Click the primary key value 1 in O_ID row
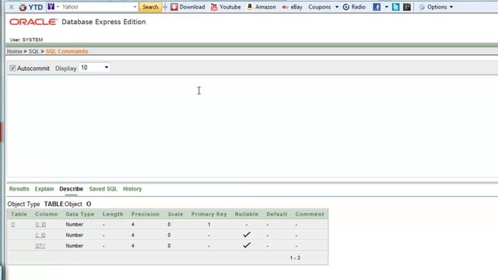This screenshot has height=280, width=498. coord(209,225)
